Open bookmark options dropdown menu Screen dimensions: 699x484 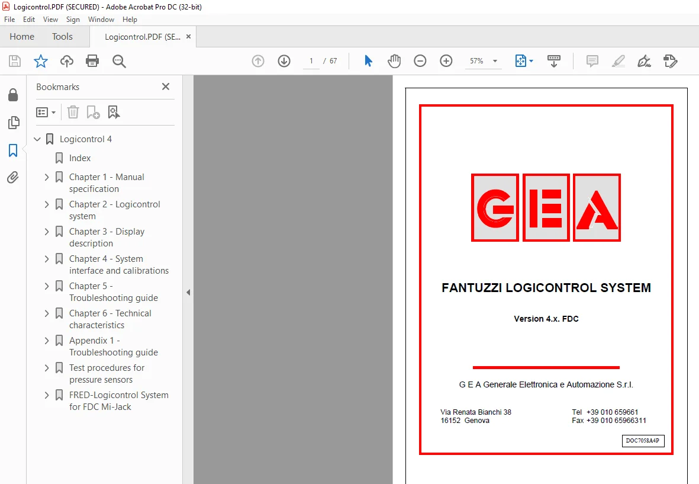pyautogui.click(x=46, y=113)
